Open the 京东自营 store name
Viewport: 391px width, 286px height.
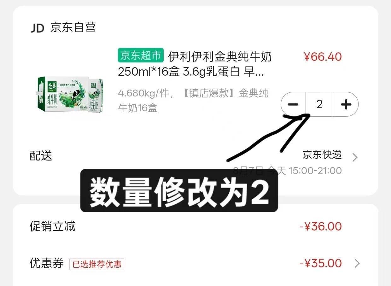[x=73, y=28]
